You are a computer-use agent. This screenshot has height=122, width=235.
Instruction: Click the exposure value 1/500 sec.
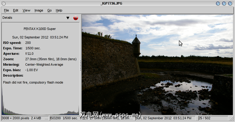pos(33,48)
